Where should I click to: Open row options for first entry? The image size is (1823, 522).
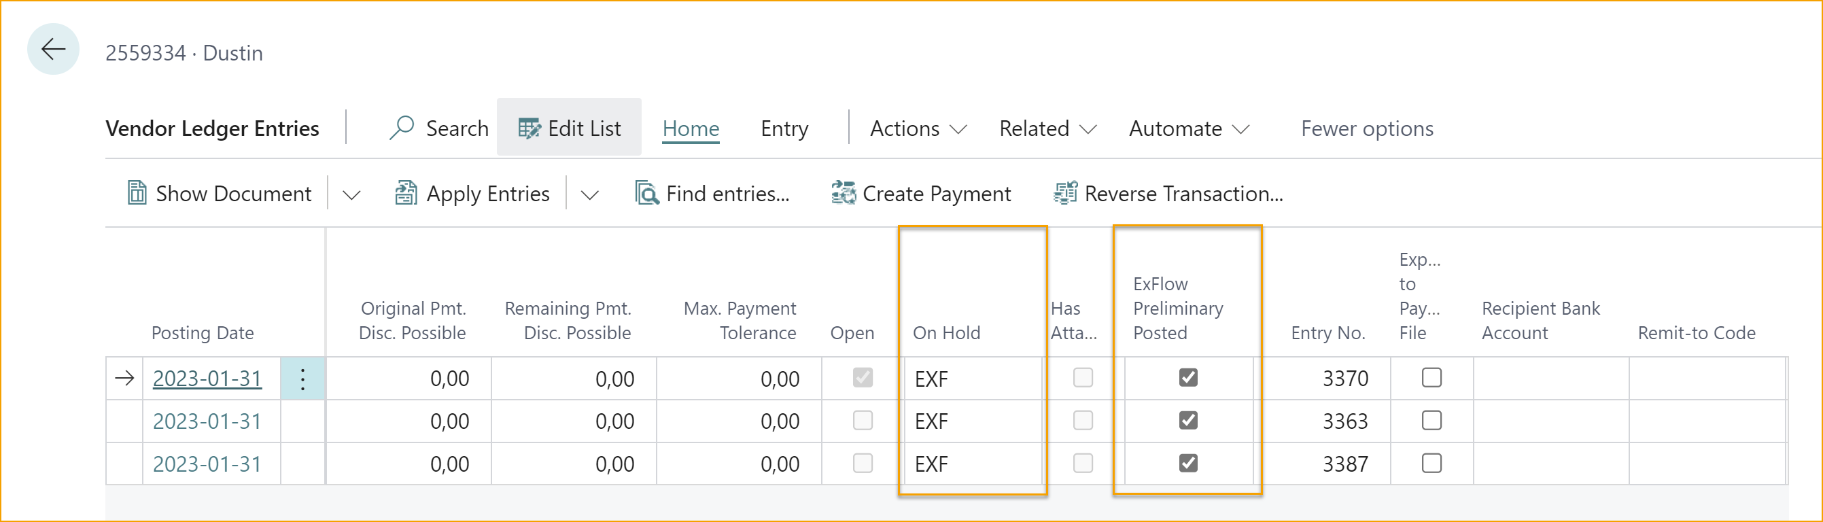302,379
